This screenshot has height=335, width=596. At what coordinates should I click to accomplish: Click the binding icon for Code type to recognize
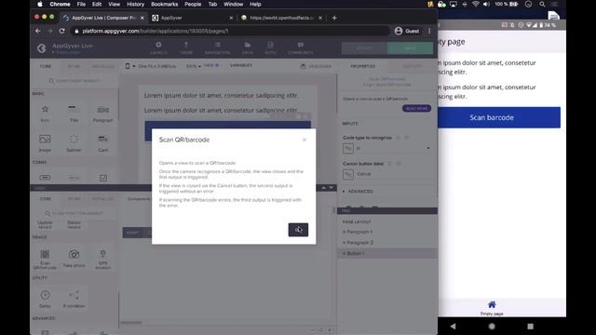(348, 148)
